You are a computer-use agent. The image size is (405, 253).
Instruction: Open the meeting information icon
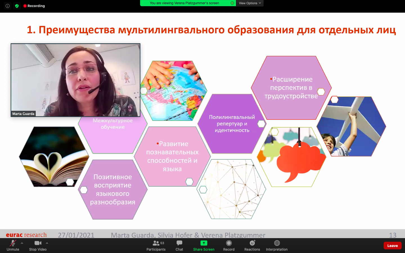tap(8, 6)
